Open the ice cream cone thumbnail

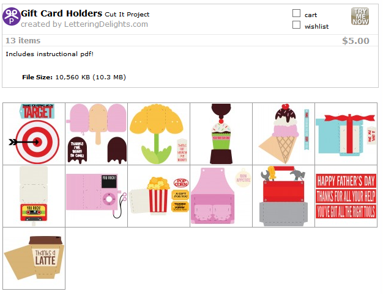[284, 134]
